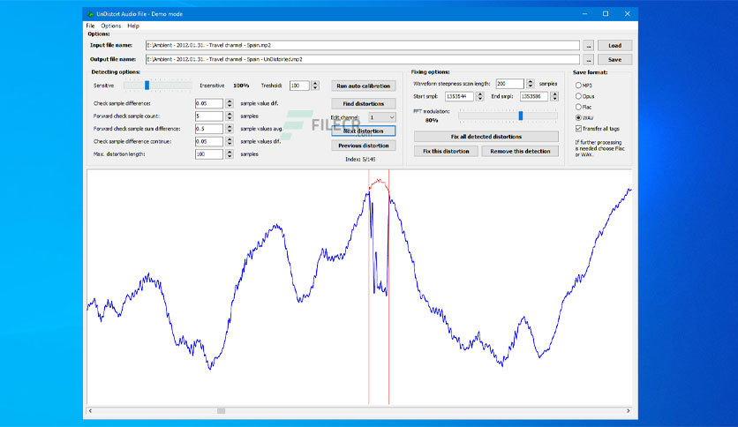Toggle the Transfer all tags checkbox
The width and height of the screenshot is (738, 427).
coord(578,129)
